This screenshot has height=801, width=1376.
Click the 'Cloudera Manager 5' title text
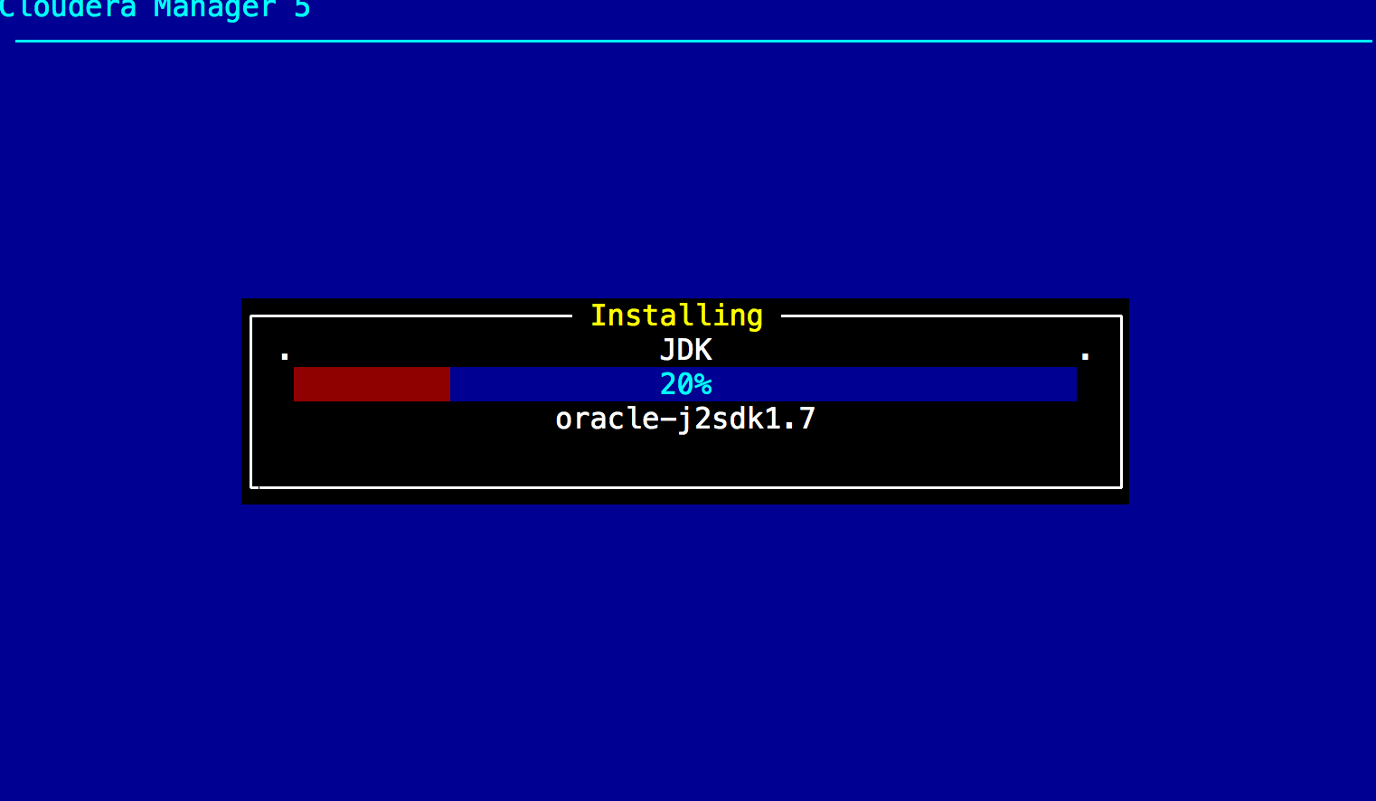click(155, 9)
